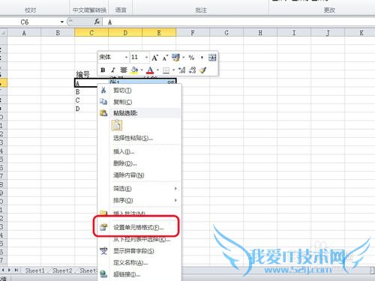Decrease decimal places in mini toolbar

[192, 70]
